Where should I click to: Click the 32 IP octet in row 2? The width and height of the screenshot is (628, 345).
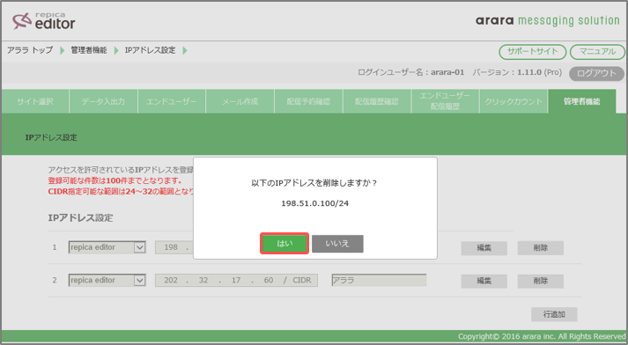[x=203, y=280]
